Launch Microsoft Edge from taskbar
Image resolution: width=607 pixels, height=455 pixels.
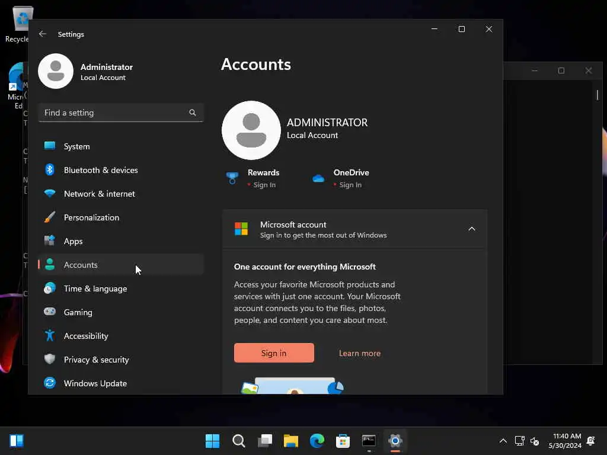coord(317,441)
